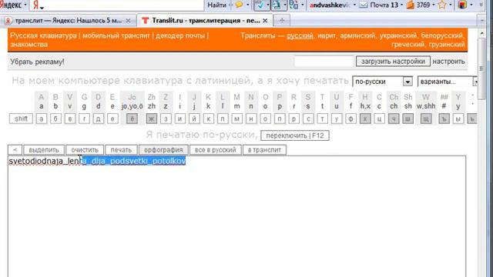Screen dimensions: 493x277
Task: Select греческий translit link
Action: 407,45
